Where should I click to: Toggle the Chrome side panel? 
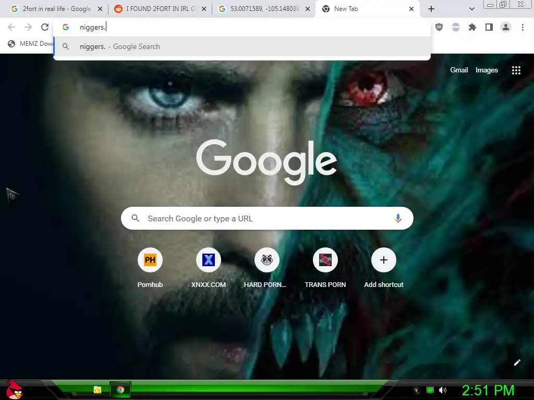pos(489,27)
